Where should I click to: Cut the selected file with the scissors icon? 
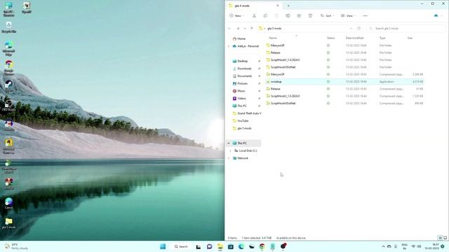point(254,15)
